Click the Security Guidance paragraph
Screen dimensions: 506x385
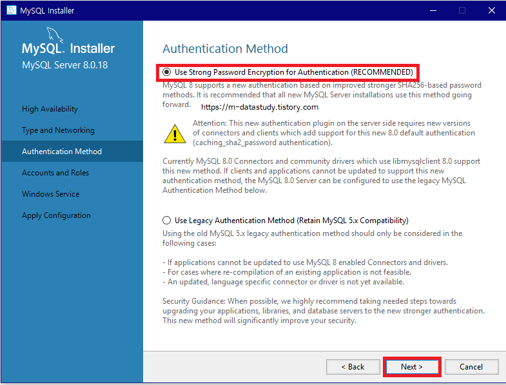tap(324, 311)
